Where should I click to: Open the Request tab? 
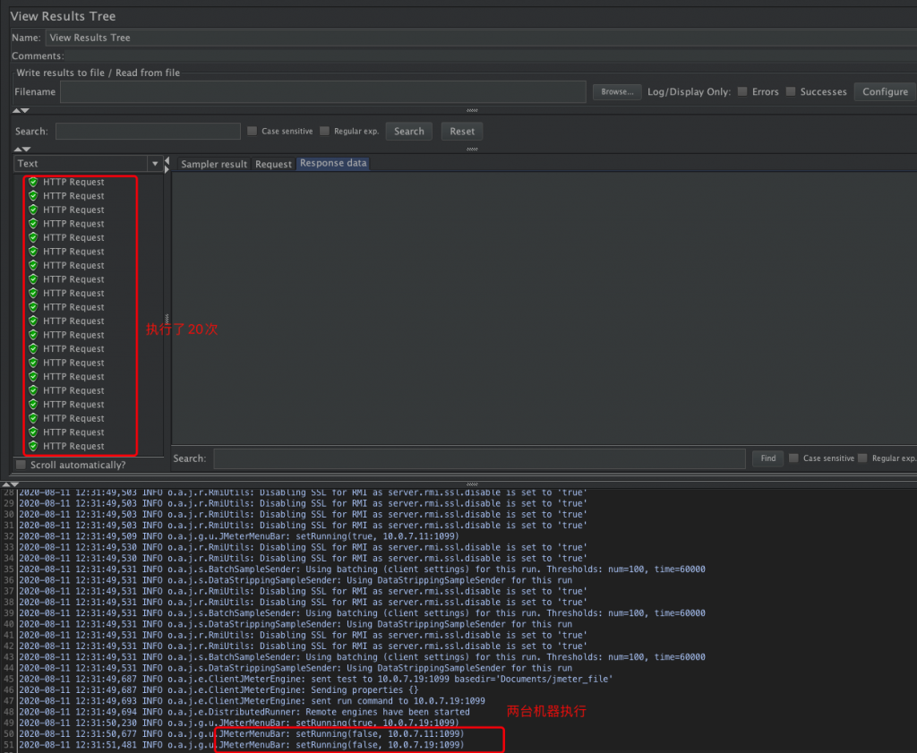[x=273, y=164]
